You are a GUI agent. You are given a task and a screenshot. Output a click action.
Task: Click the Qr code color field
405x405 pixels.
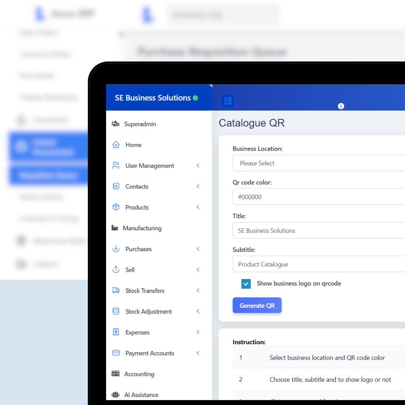(x=319, y=197)
